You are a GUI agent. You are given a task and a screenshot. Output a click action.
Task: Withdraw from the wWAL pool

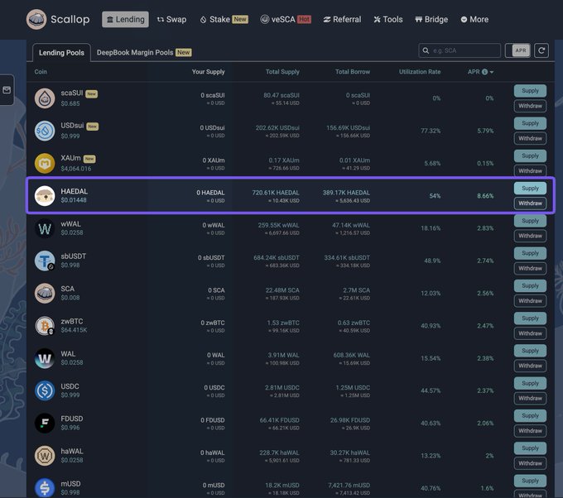coord(530,236)
